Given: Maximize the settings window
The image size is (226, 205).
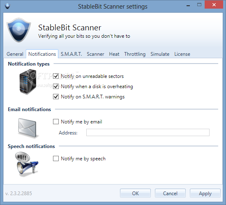Looking at the screenshot, I should coord(199,5).
